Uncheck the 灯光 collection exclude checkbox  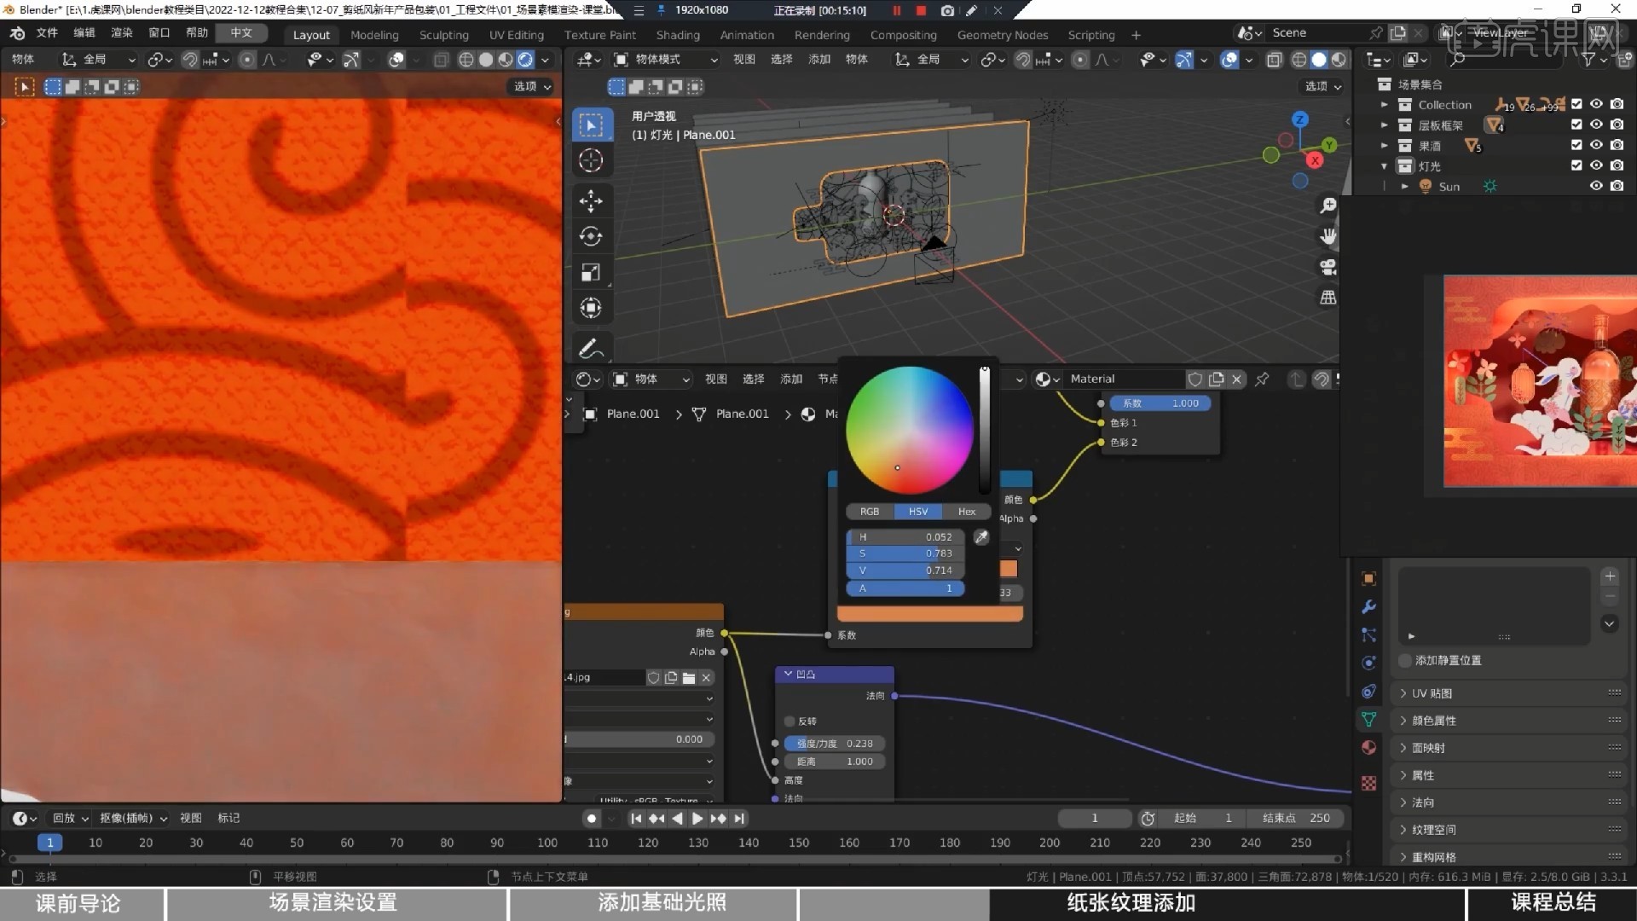pos(1576,166)
